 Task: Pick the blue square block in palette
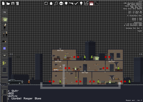click(4, 48)
